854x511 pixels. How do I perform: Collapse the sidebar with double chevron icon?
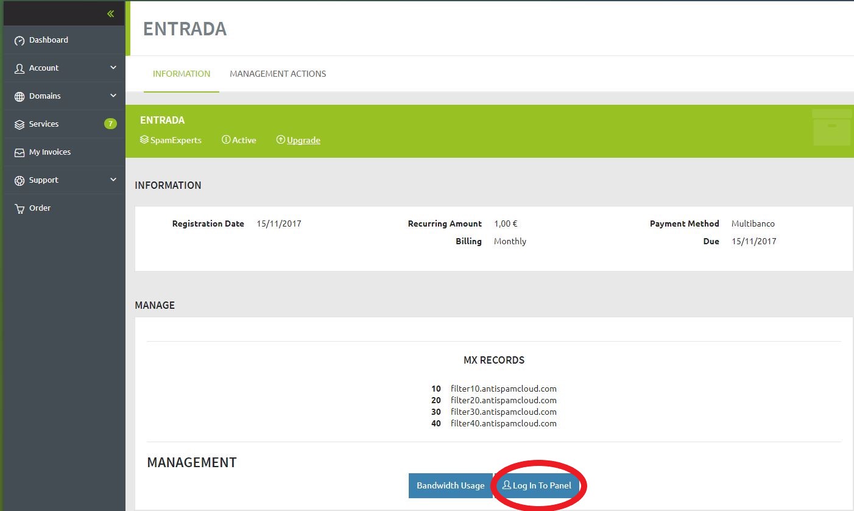110,13
